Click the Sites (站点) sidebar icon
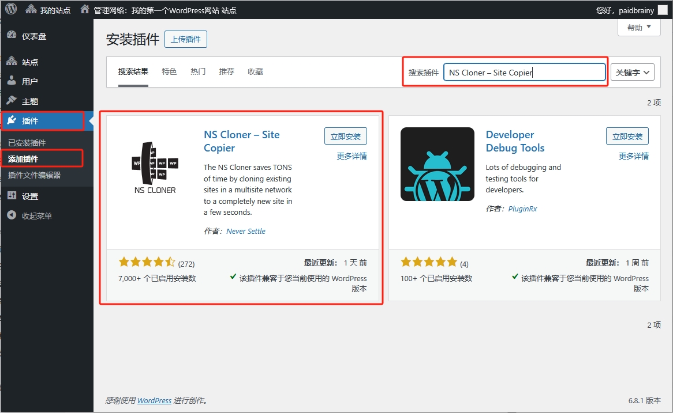This screenshot has height=413, width=673. 12,61
